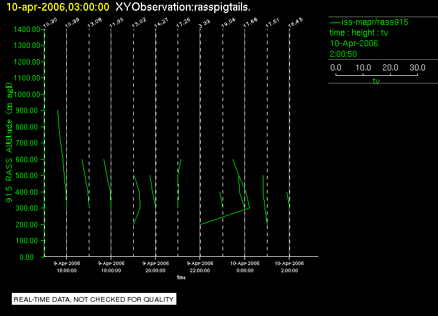Click the tv scale bar in legend
438x316 pixels.
pyautogui.click(x=376, y=75)
